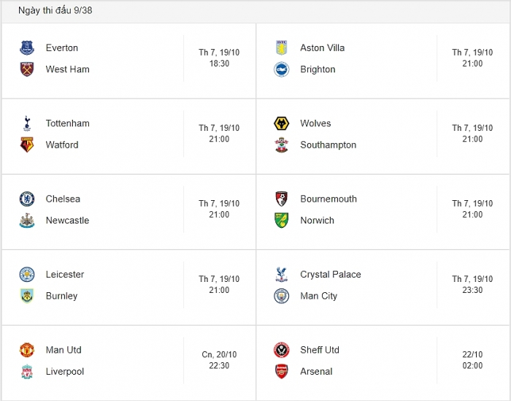Screen dimensions: 511x401
Task: Open the Aston Villa team link
Action: (x=322, y=48)
